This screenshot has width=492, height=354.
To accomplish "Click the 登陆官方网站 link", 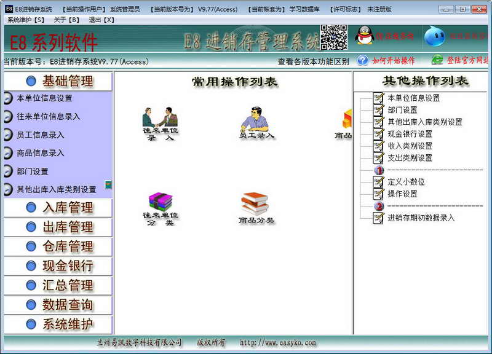I will tap(467, 60).
